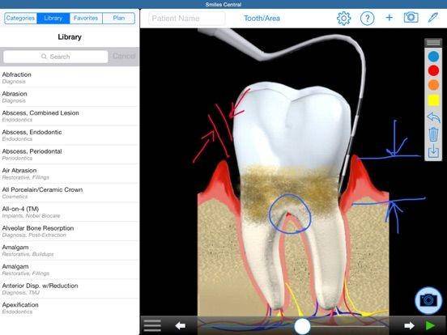447x335 pixels.
Task: Undo last drawing stroke
Action: [x=433, y=117]
